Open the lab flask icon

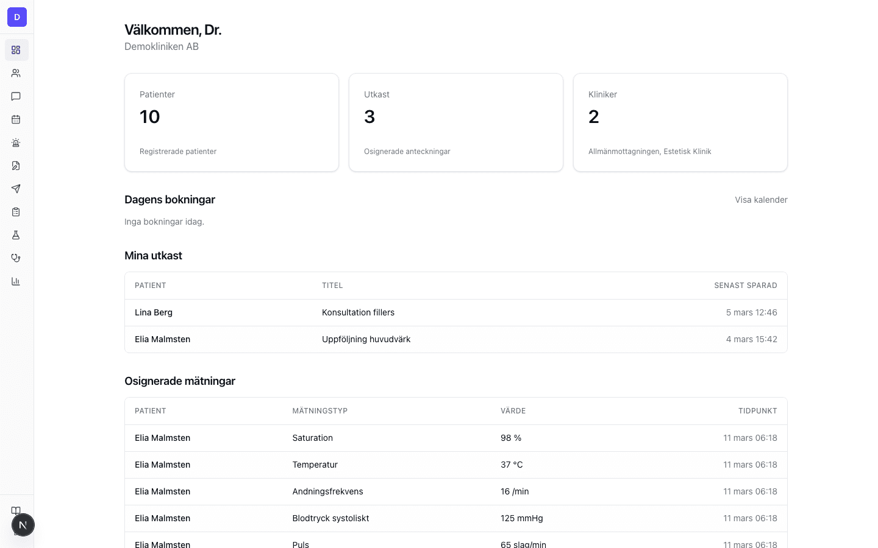pos(16,234)
